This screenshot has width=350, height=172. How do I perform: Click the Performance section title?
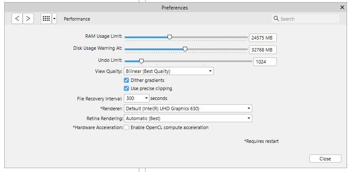[77, 19]
